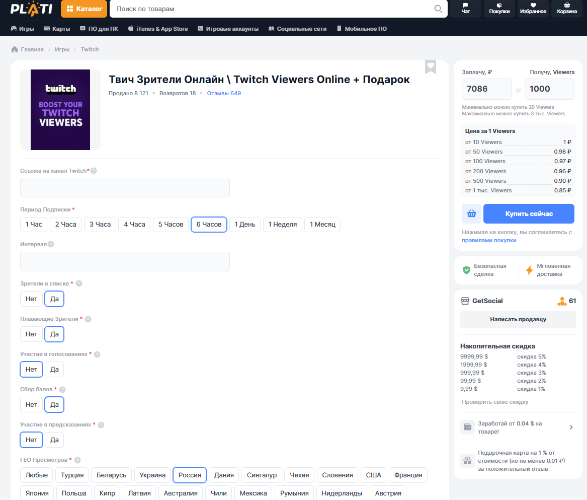Open the Каталог dropdown button
Image resolution: width=587 pixels, height=500 pixels.
(x=84, y=9)
